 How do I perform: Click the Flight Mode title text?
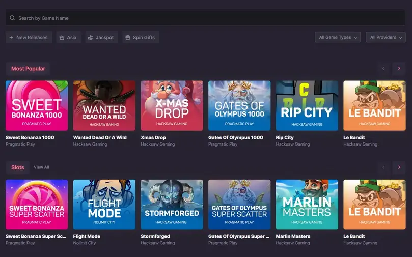(x=87, y=236)
